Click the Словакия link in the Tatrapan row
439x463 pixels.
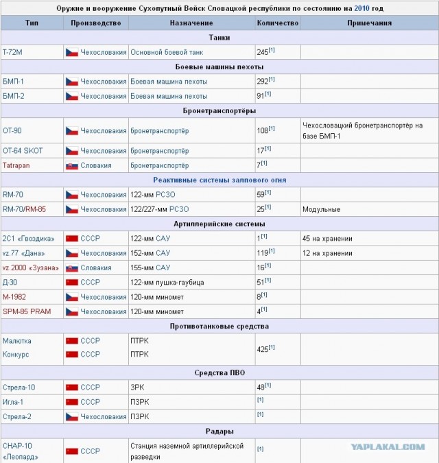(96, 165)
